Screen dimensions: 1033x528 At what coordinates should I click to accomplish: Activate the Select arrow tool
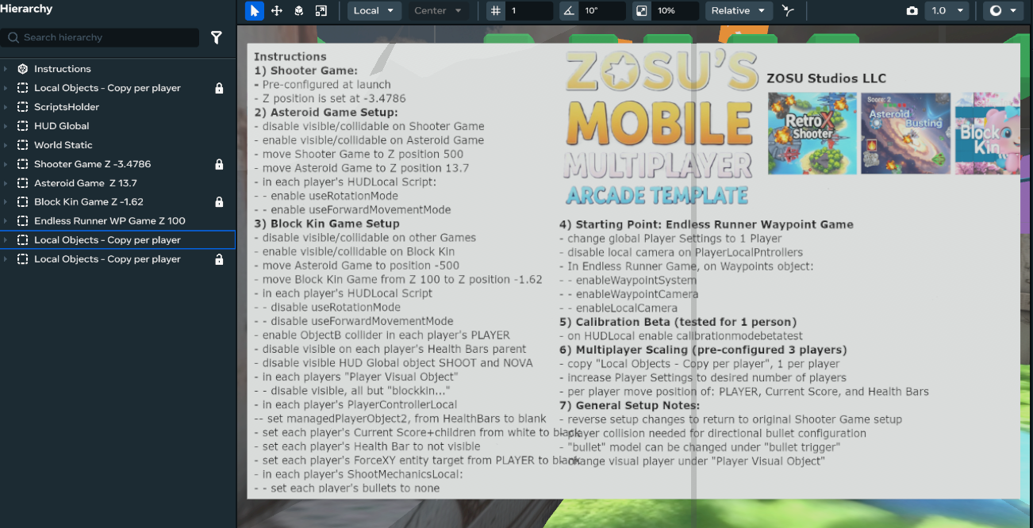[255, 11]
